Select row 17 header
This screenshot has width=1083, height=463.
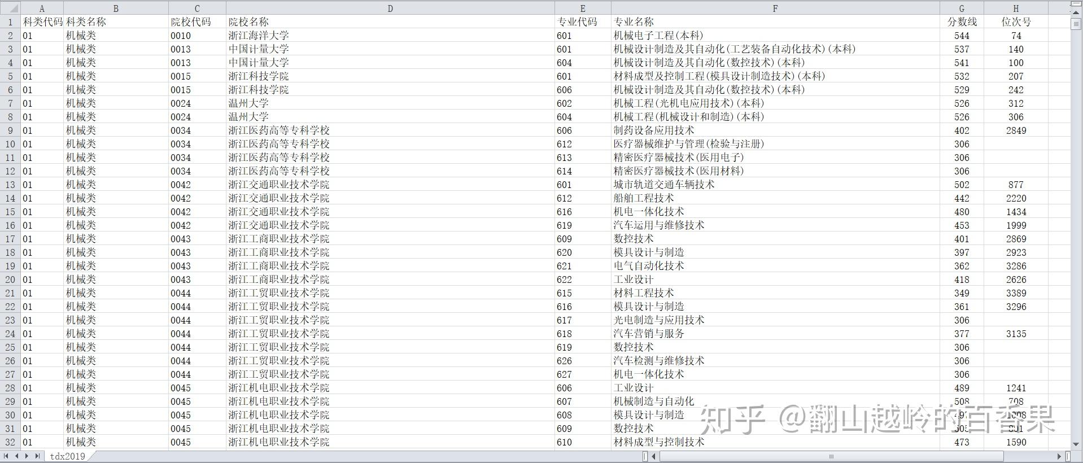(x=10, y=238)
